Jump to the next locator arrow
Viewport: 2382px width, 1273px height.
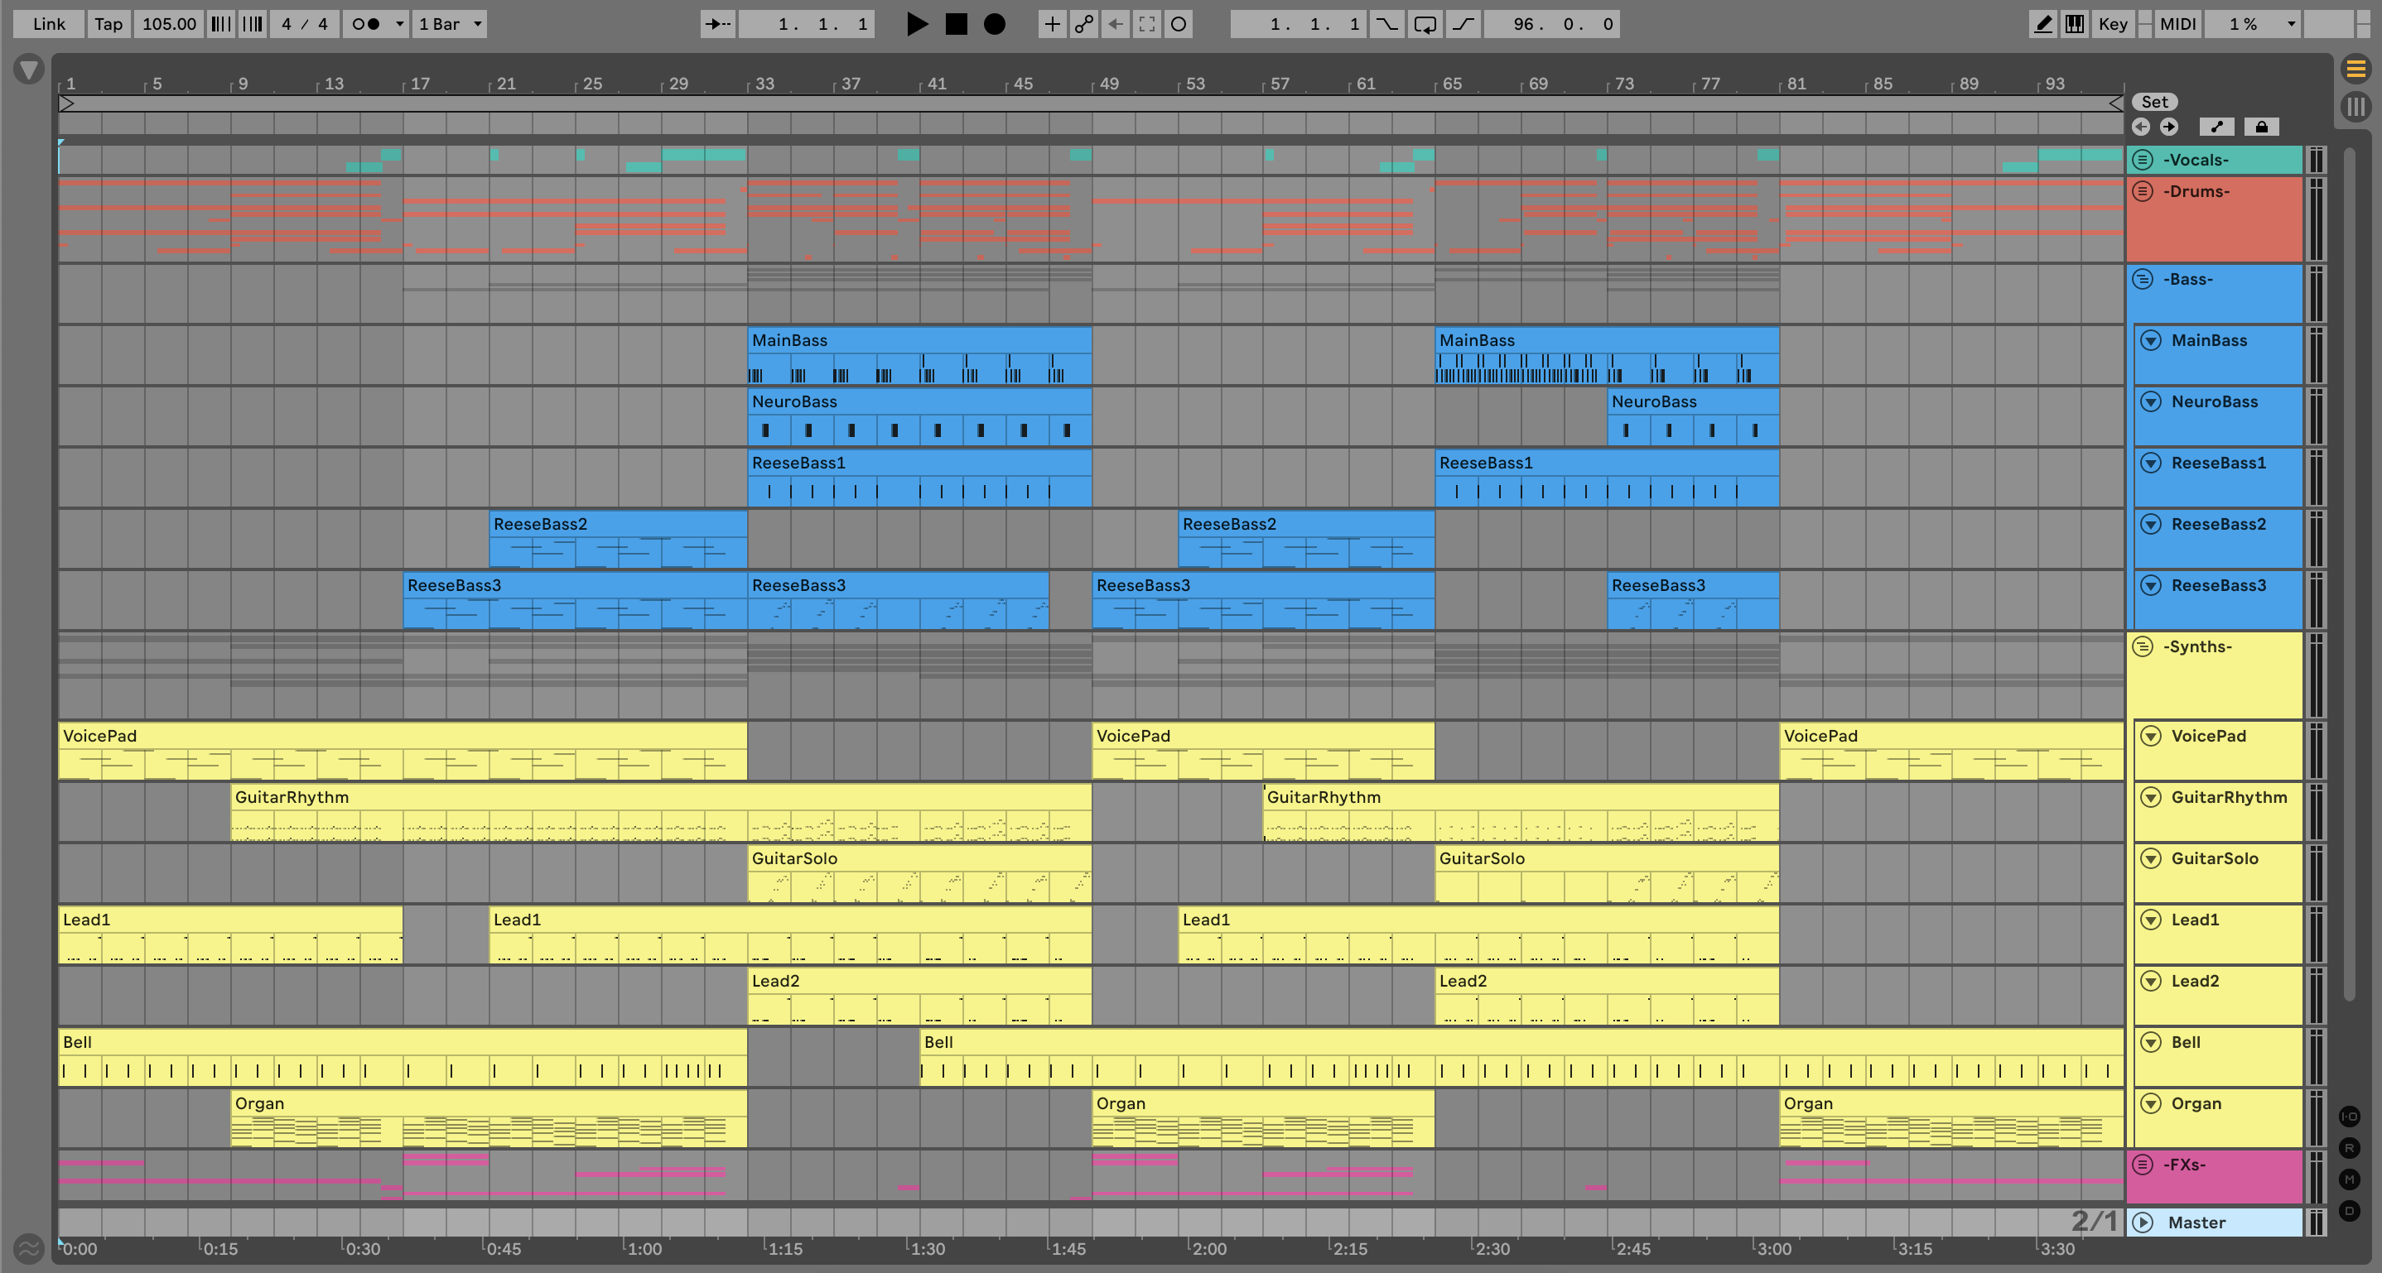click(x=2169, y=127)
